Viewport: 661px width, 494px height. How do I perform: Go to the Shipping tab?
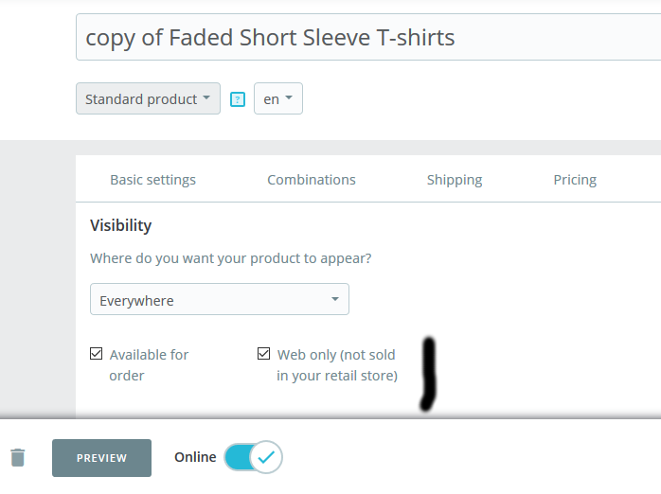tap(455, 180)
